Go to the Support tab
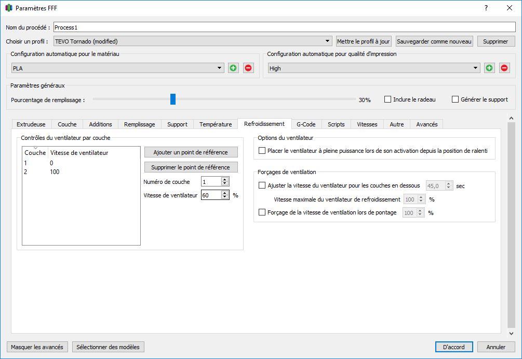 coord(177,124)
